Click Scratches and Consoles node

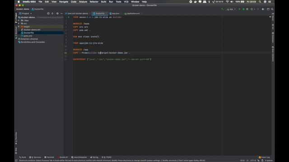(x=31, y=42)
